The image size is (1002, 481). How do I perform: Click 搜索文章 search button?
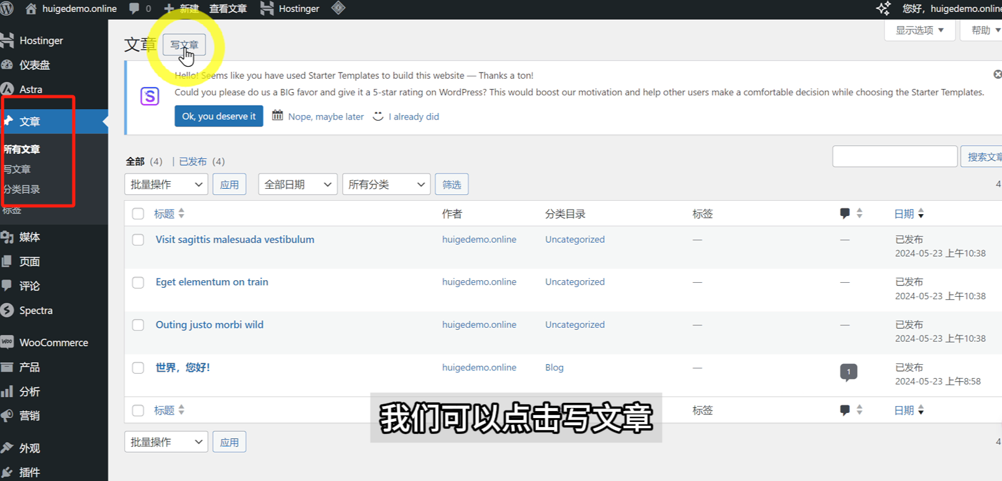(x=982, y=156)
